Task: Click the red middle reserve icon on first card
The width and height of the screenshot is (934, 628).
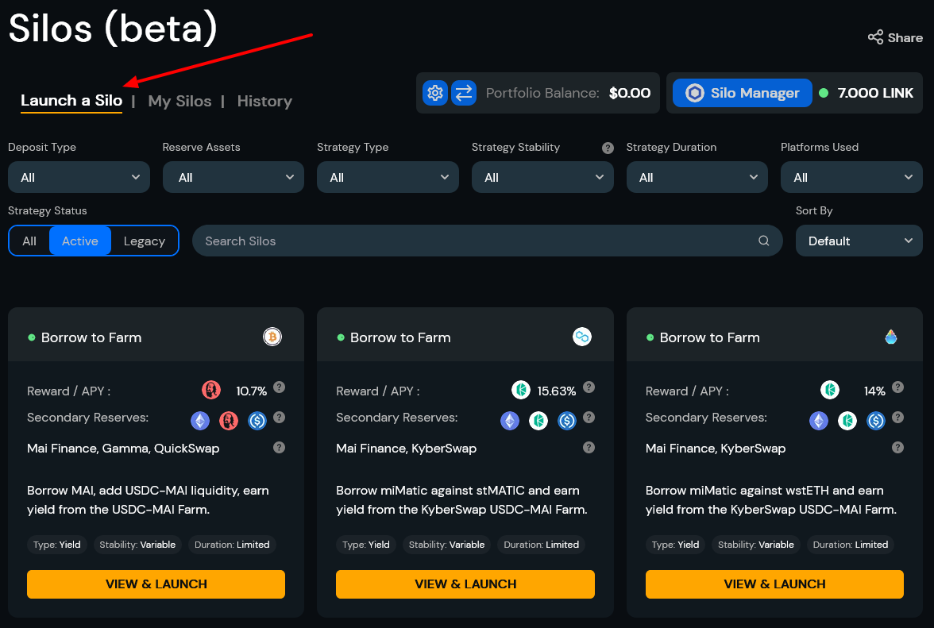Action: pyautogui.click(x=229, y=421)
